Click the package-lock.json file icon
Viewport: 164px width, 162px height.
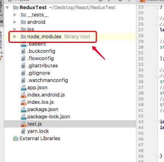(23, 117)
